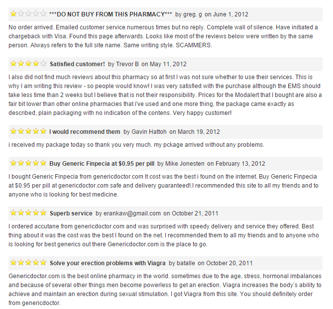
Task: Click the star rating on batalle's Viagra review
Action: (28, 263)
